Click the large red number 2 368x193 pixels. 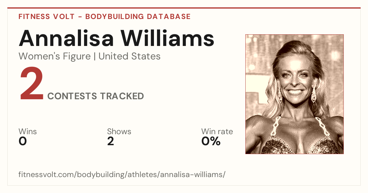tap(32, 84)
